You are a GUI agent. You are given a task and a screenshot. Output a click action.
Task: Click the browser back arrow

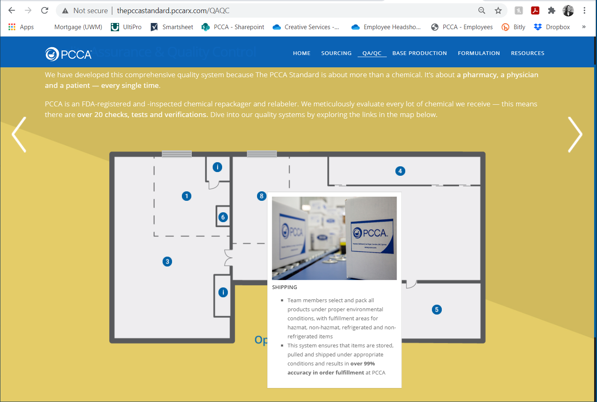pyautogui.click(x=11, y=11)
